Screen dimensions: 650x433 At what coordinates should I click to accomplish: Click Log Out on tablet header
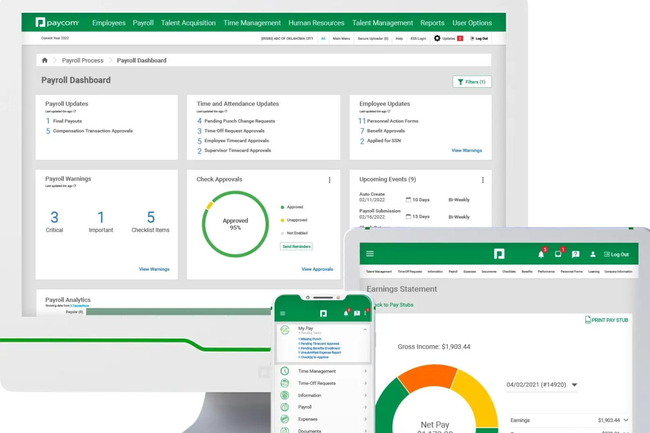click(616, 254)
